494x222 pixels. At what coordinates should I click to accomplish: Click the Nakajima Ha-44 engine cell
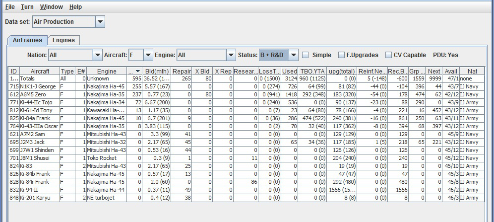click(x=107, y=190)
